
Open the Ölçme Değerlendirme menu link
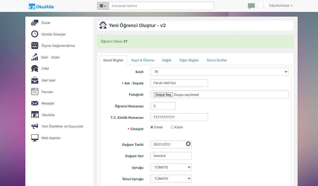[x=58, y=46]
